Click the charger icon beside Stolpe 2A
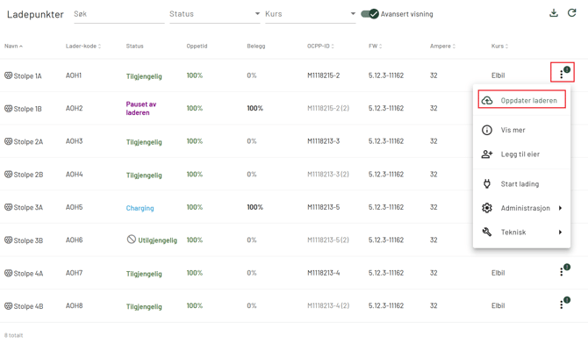 (x=9, y=141)
